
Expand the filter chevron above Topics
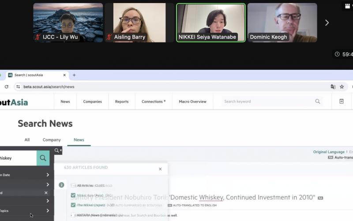(48, 201)
